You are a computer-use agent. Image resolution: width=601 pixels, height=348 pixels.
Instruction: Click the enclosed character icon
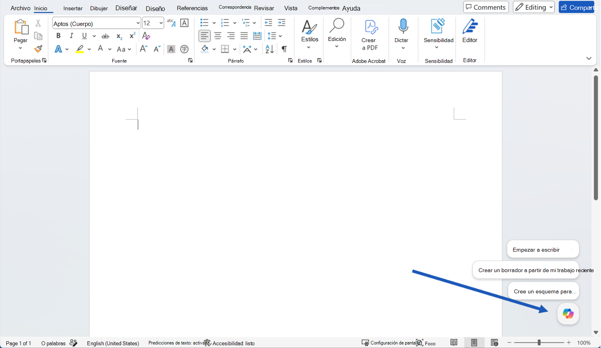(x=184, y=49)
